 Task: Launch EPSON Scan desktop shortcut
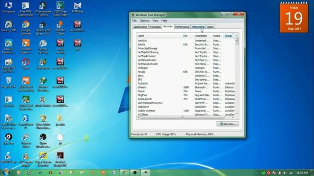9,157
